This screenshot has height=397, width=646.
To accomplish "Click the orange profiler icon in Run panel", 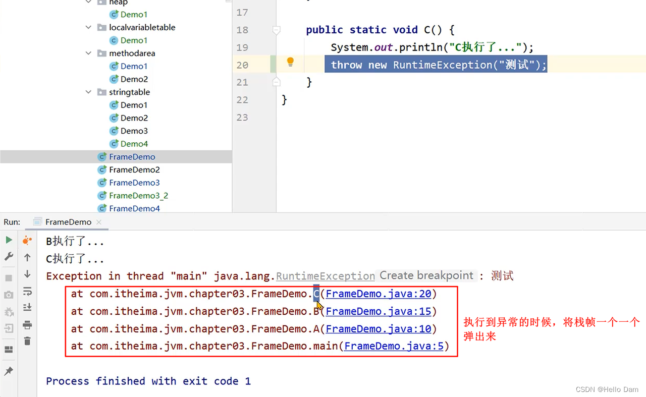I will (x=27, y=241).
